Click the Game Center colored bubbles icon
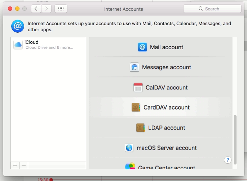 pos(130,166)
